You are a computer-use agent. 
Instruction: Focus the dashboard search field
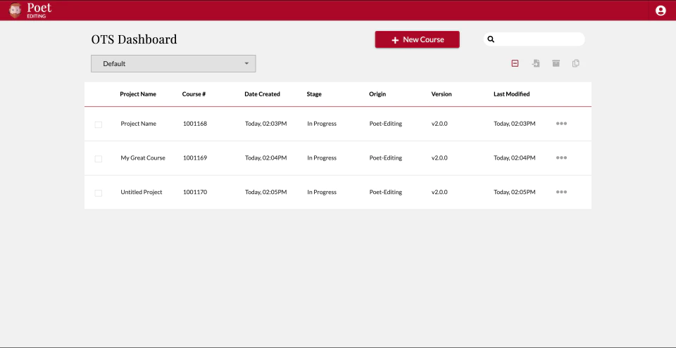coord(534,39)
